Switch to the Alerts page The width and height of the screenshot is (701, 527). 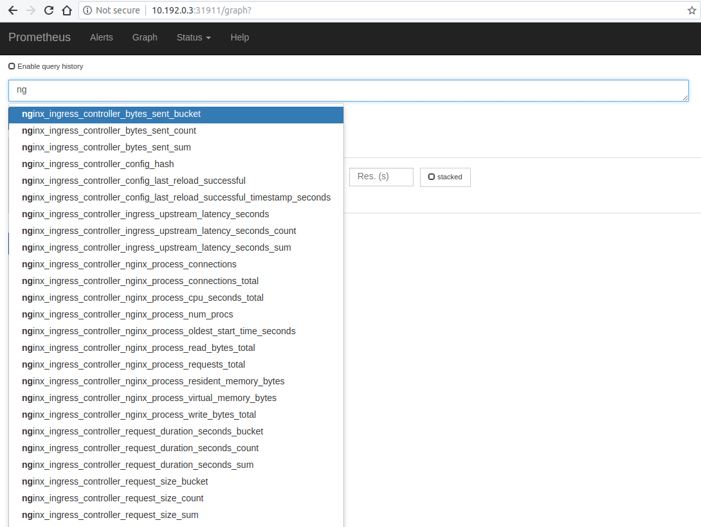click(101, 37)
